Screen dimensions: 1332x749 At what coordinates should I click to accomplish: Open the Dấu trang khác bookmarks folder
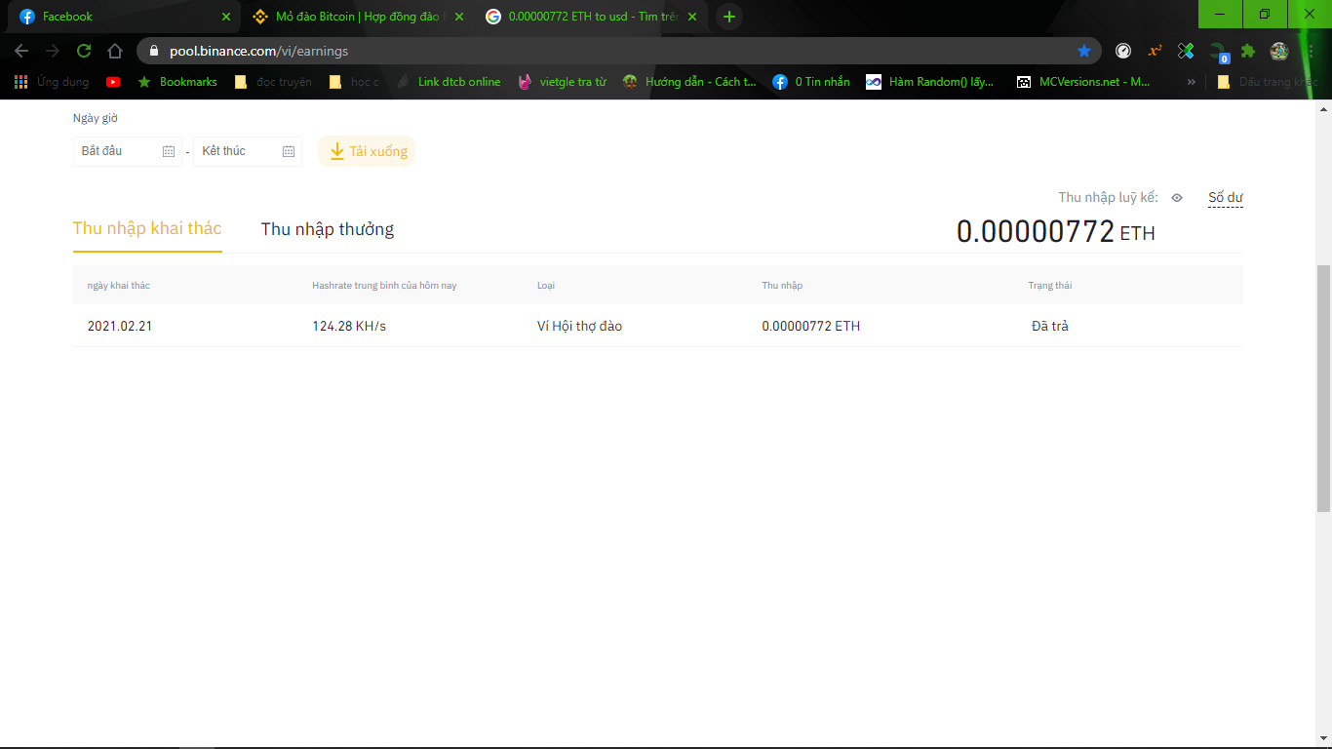pyautogui.click(x=1268, y=82)
